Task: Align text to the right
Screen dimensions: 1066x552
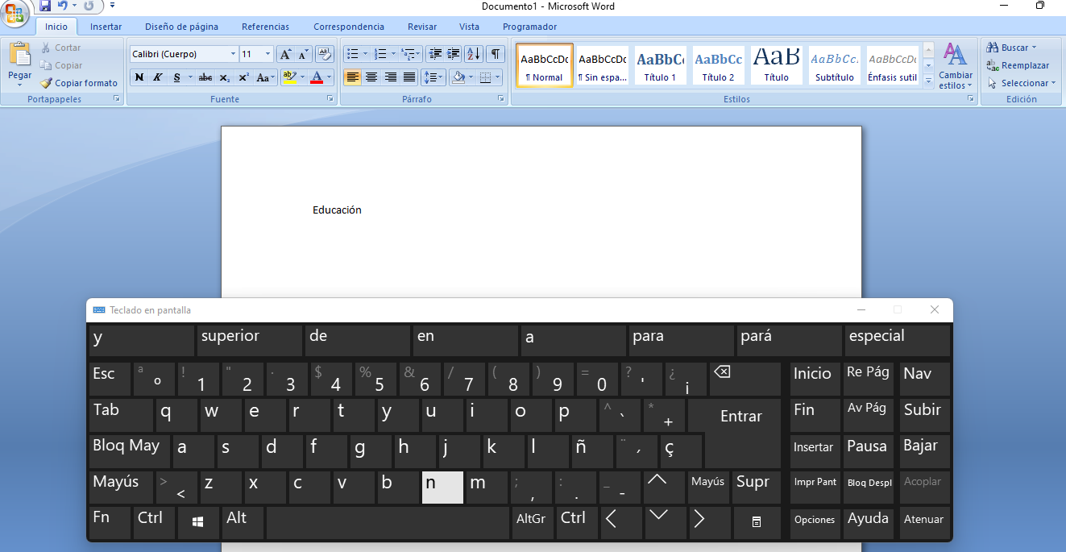Action: (x=391, y=77)
